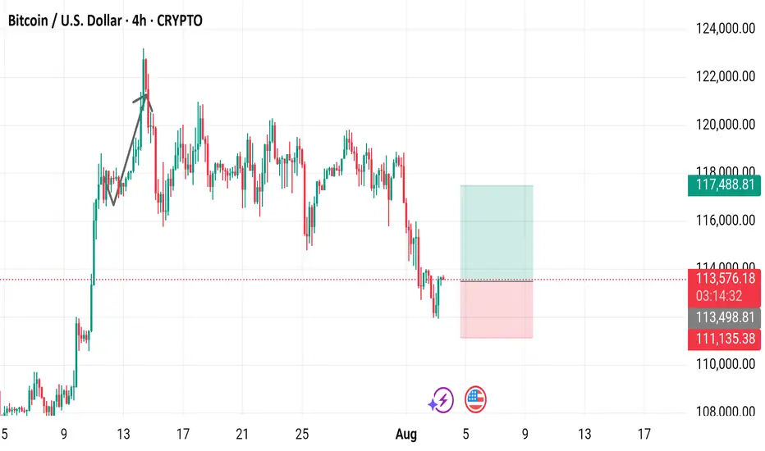Click the CRYPTO exchange label in title
The image size is (765, 451).
coord(180,20)
